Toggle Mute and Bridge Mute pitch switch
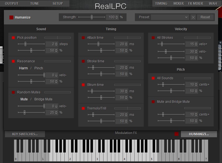This screenshot has height=163, width=222. pos(153,102)
